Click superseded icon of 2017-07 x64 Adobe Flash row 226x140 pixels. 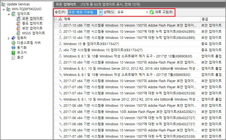click(60, 81)
